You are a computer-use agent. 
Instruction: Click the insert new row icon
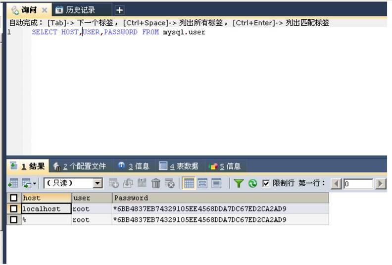(x=114, y=183)
